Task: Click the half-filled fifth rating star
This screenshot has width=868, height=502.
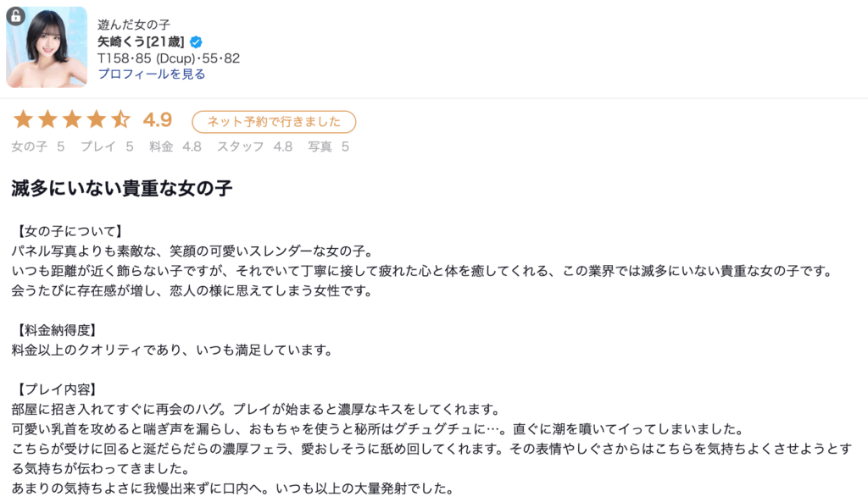Action: pos(121,120)
